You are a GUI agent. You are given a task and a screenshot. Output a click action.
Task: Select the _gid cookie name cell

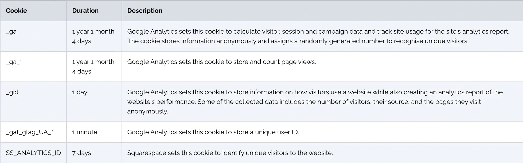(x=12, y=92)
